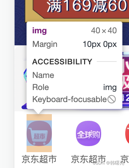Open the purple 全球购 icon

(x=89, y=133)
